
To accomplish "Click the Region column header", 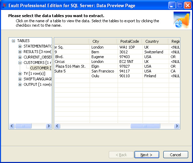I will click(x=174, y=41).
